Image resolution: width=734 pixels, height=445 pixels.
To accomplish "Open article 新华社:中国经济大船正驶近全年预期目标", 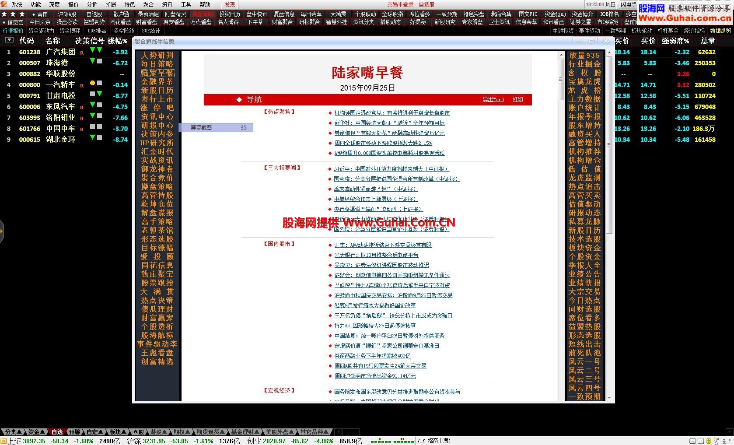I will (389, 123).
